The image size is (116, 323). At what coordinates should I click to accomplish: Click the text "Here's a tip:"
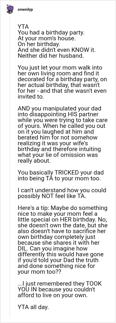(x=33, y=208)
